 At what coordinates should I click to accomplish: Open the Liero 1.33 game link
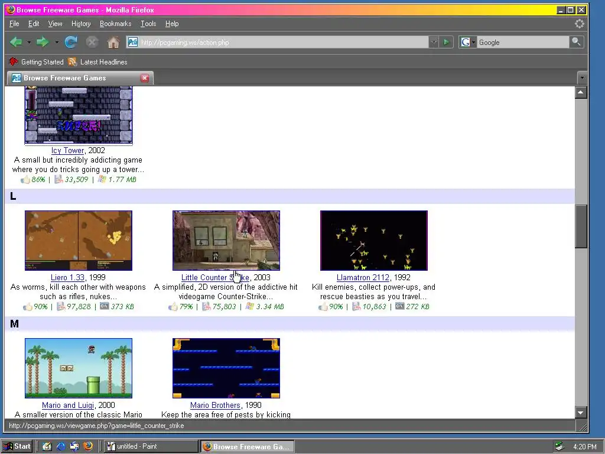pos(67,277)
